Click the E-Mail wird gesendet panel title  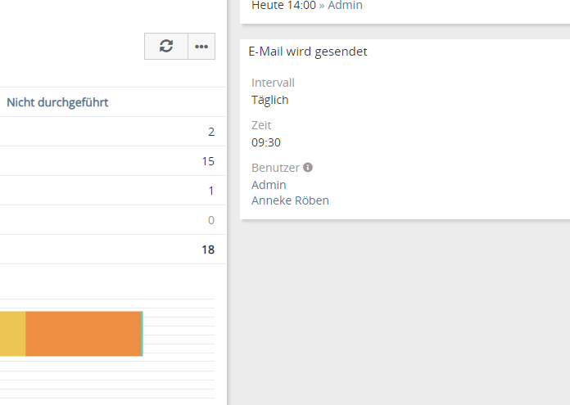(307, 52)
